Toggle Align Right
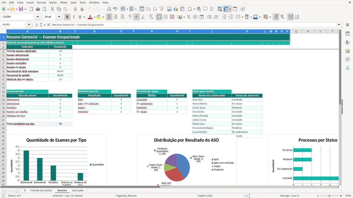Viewport: 353px width, 198px height. 122,17
